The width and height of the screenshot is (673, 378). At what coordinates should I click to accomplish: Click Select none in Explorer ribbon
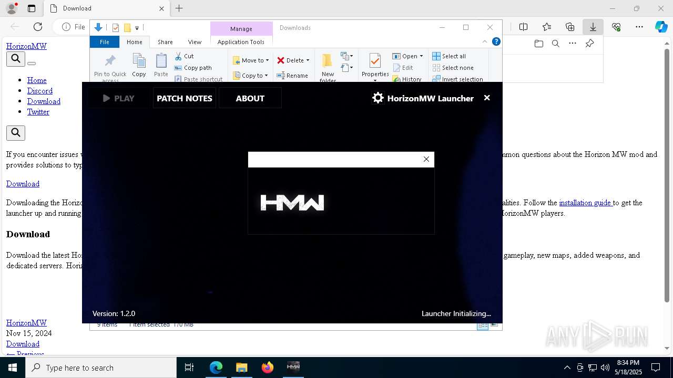(x=453, y=68)
